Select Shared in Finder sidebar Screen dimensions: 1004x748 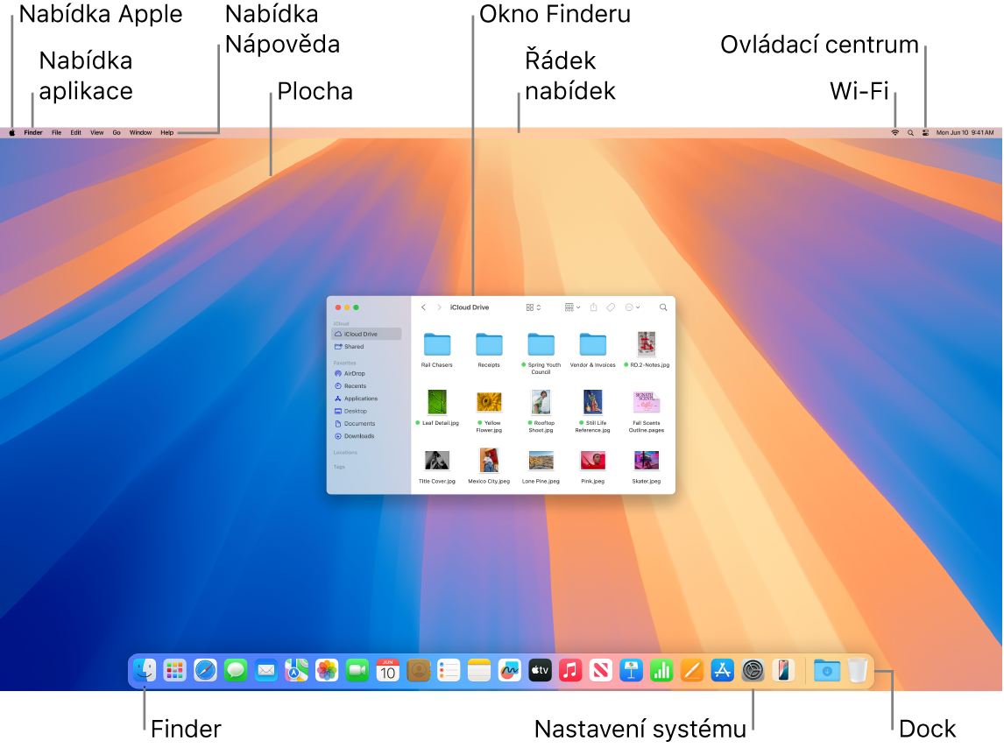pyautogui.click(x=366, y=347)
